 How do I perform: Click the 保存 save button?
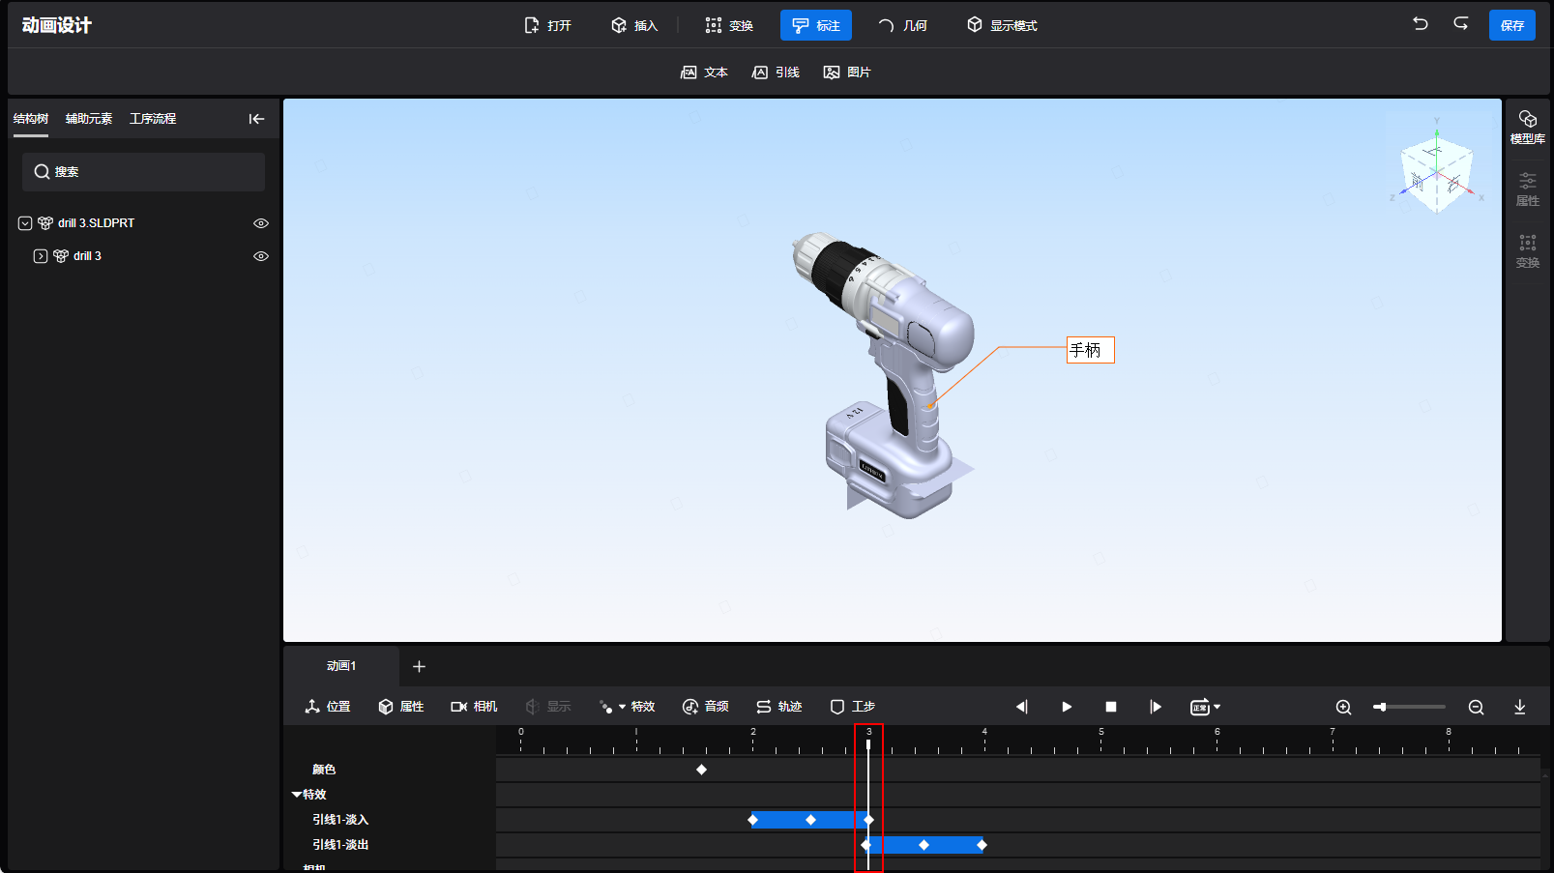coord(1512,25)
